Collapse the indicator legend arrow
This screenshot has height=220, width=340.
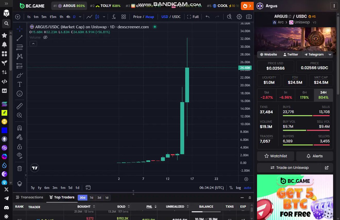click(33, 44)
